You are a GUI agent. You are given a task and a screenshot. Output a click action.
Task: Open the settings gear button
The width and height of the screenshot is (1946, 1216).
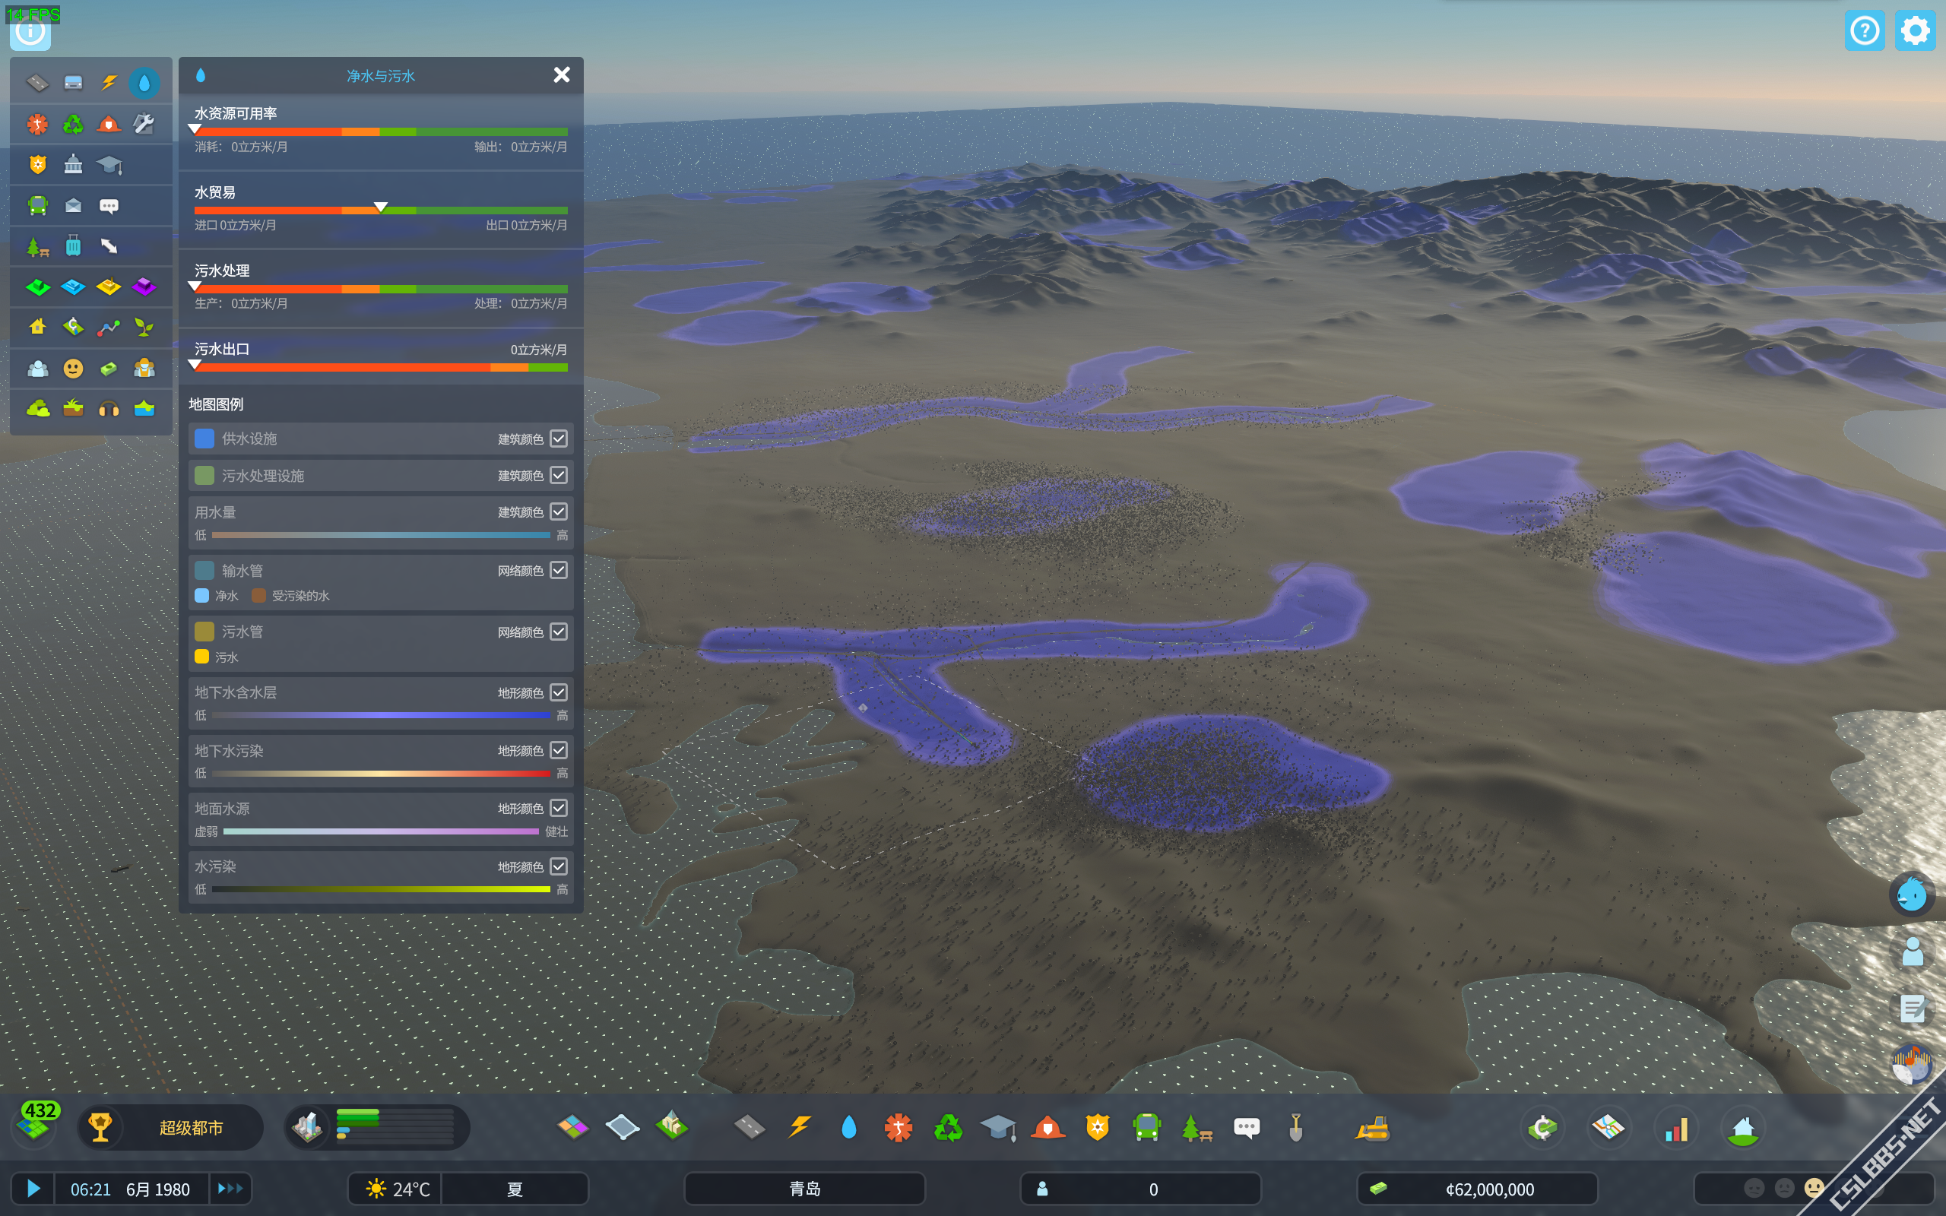(1915, 30)
